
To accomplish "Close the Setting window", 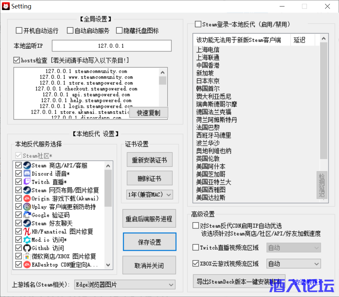I will 327,6.
